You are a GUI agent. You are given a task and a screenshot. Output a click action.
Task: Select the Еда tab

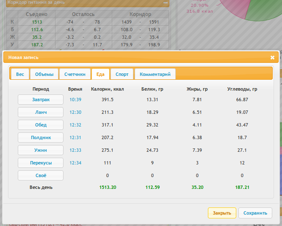(100, 74)
